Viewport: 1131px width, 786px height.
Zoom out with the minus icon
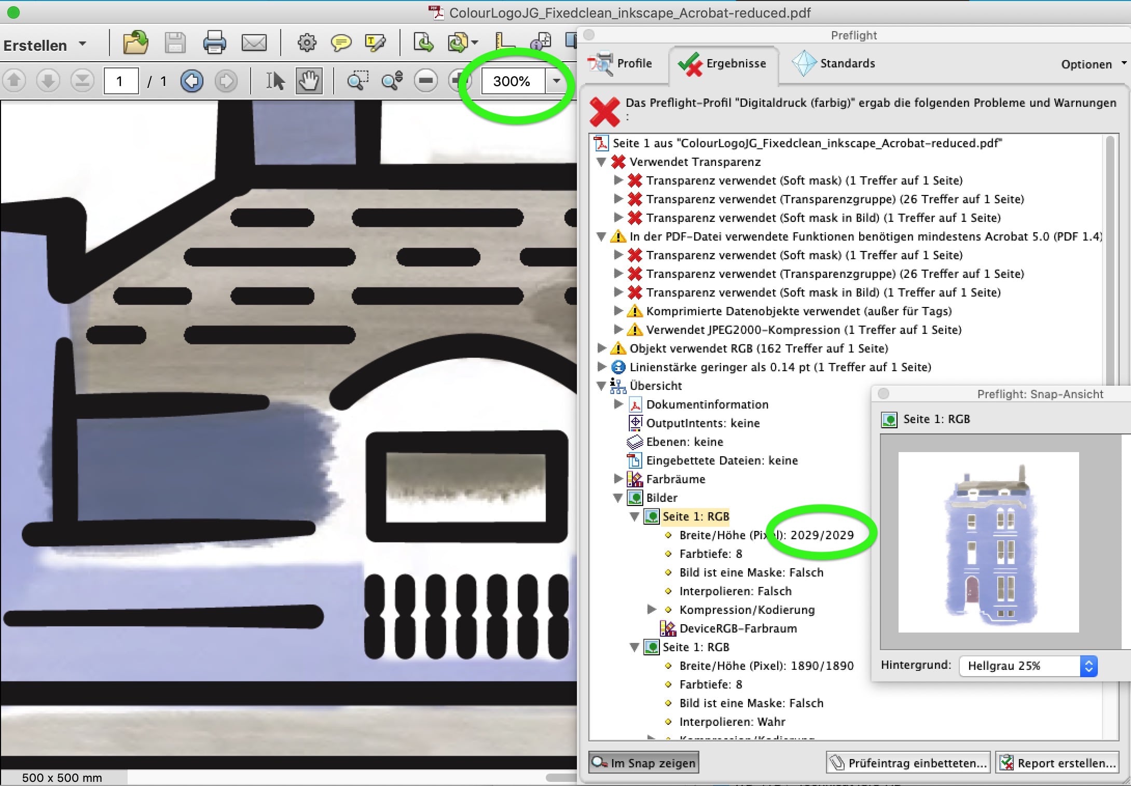click(425, 80)
